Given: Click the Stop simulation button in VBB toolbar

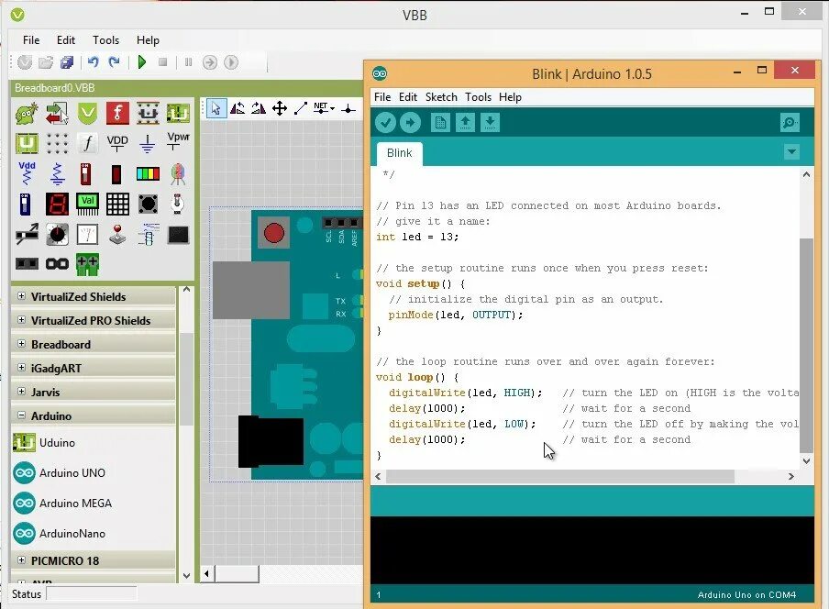Looking at the screenshot, I should [x=163, y=62].
